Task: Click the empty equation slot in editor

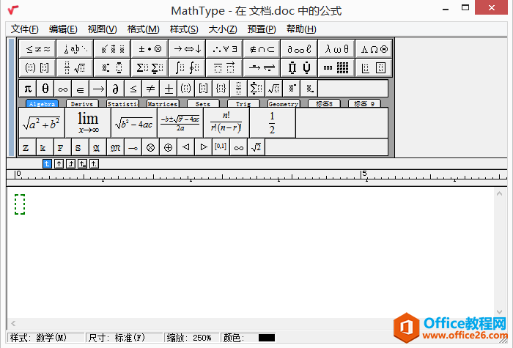Action: point(20,204)
